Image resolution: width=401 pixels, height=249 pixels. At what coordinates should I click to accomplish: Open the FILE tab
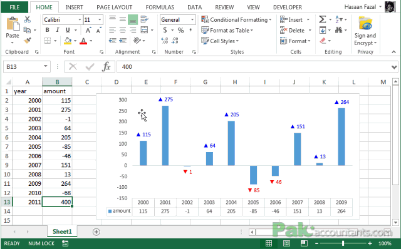(14, 7)
